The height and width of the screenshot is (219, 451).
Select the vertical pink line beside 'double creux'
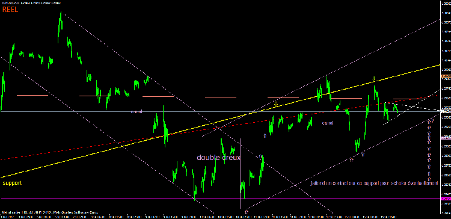point(241,173)
